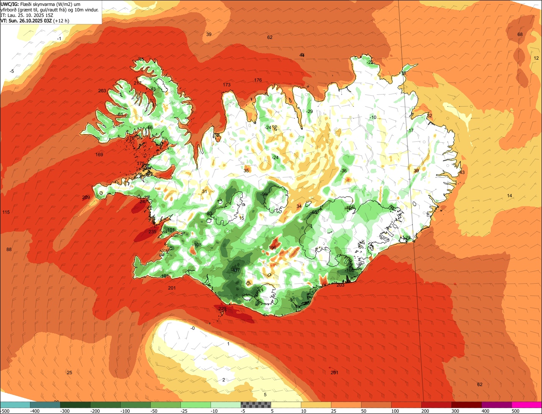Click the map value 196 in south-central Iceland
This screenshot has height=414, width=542.
click(272, 248)
